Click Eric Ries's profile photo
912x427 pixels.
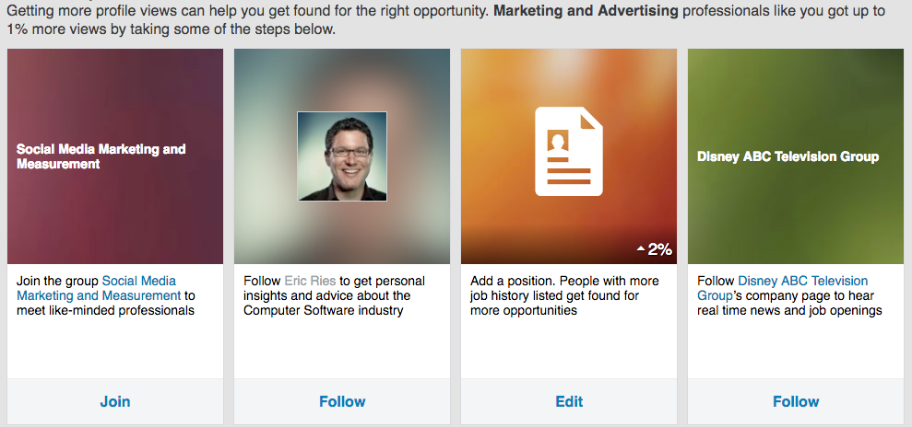pos(341,156)
